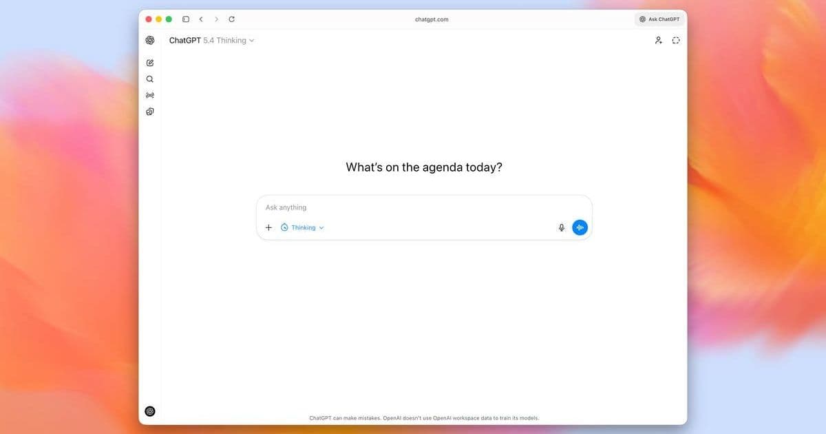Open the Thinking chevron in the message box
This screenshot has height=434, width=826.
(321, 227)
